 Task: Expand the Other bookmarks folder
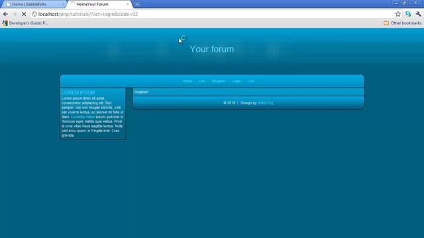pos(402,23)
